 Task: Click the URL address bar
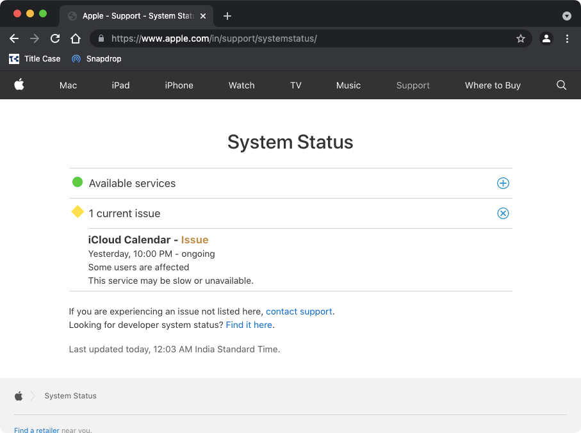[311, 38]
